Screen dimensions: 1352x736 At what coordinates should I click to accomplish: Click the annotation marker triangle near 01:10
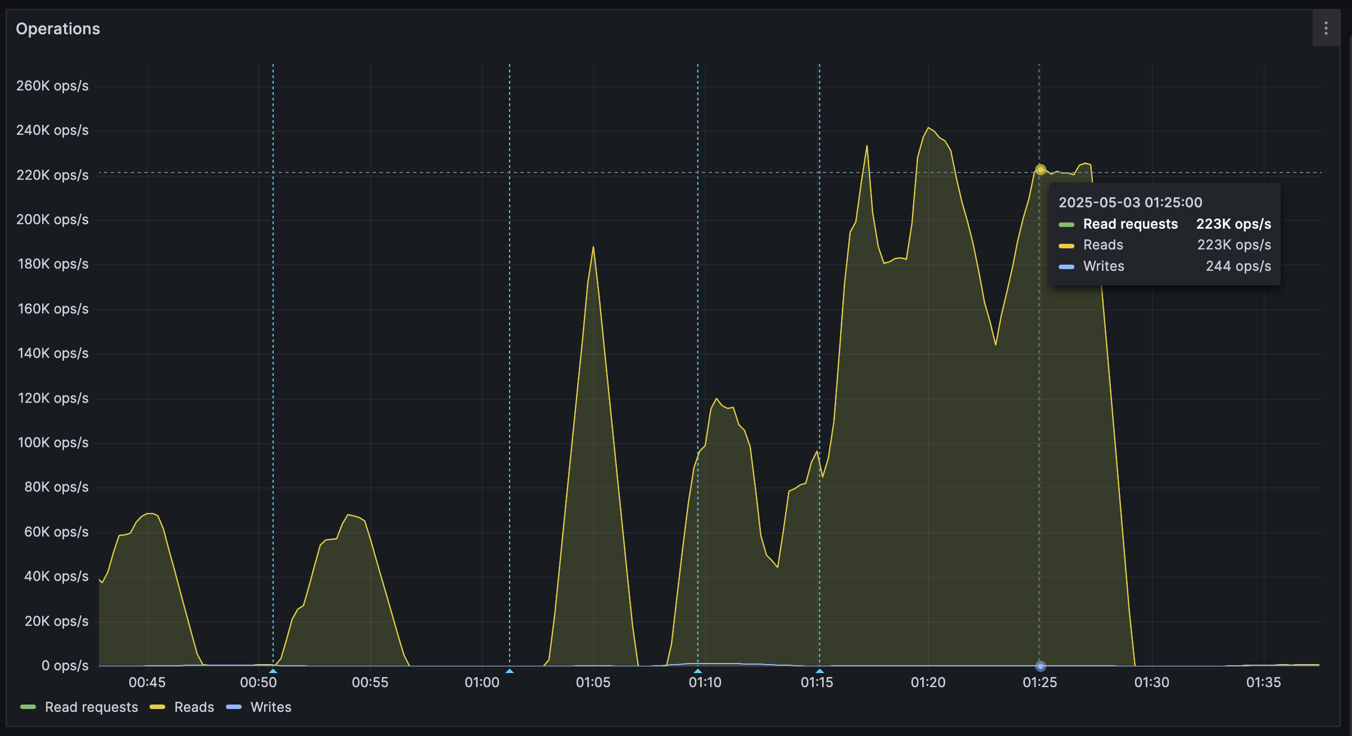(x=698, y=670)
